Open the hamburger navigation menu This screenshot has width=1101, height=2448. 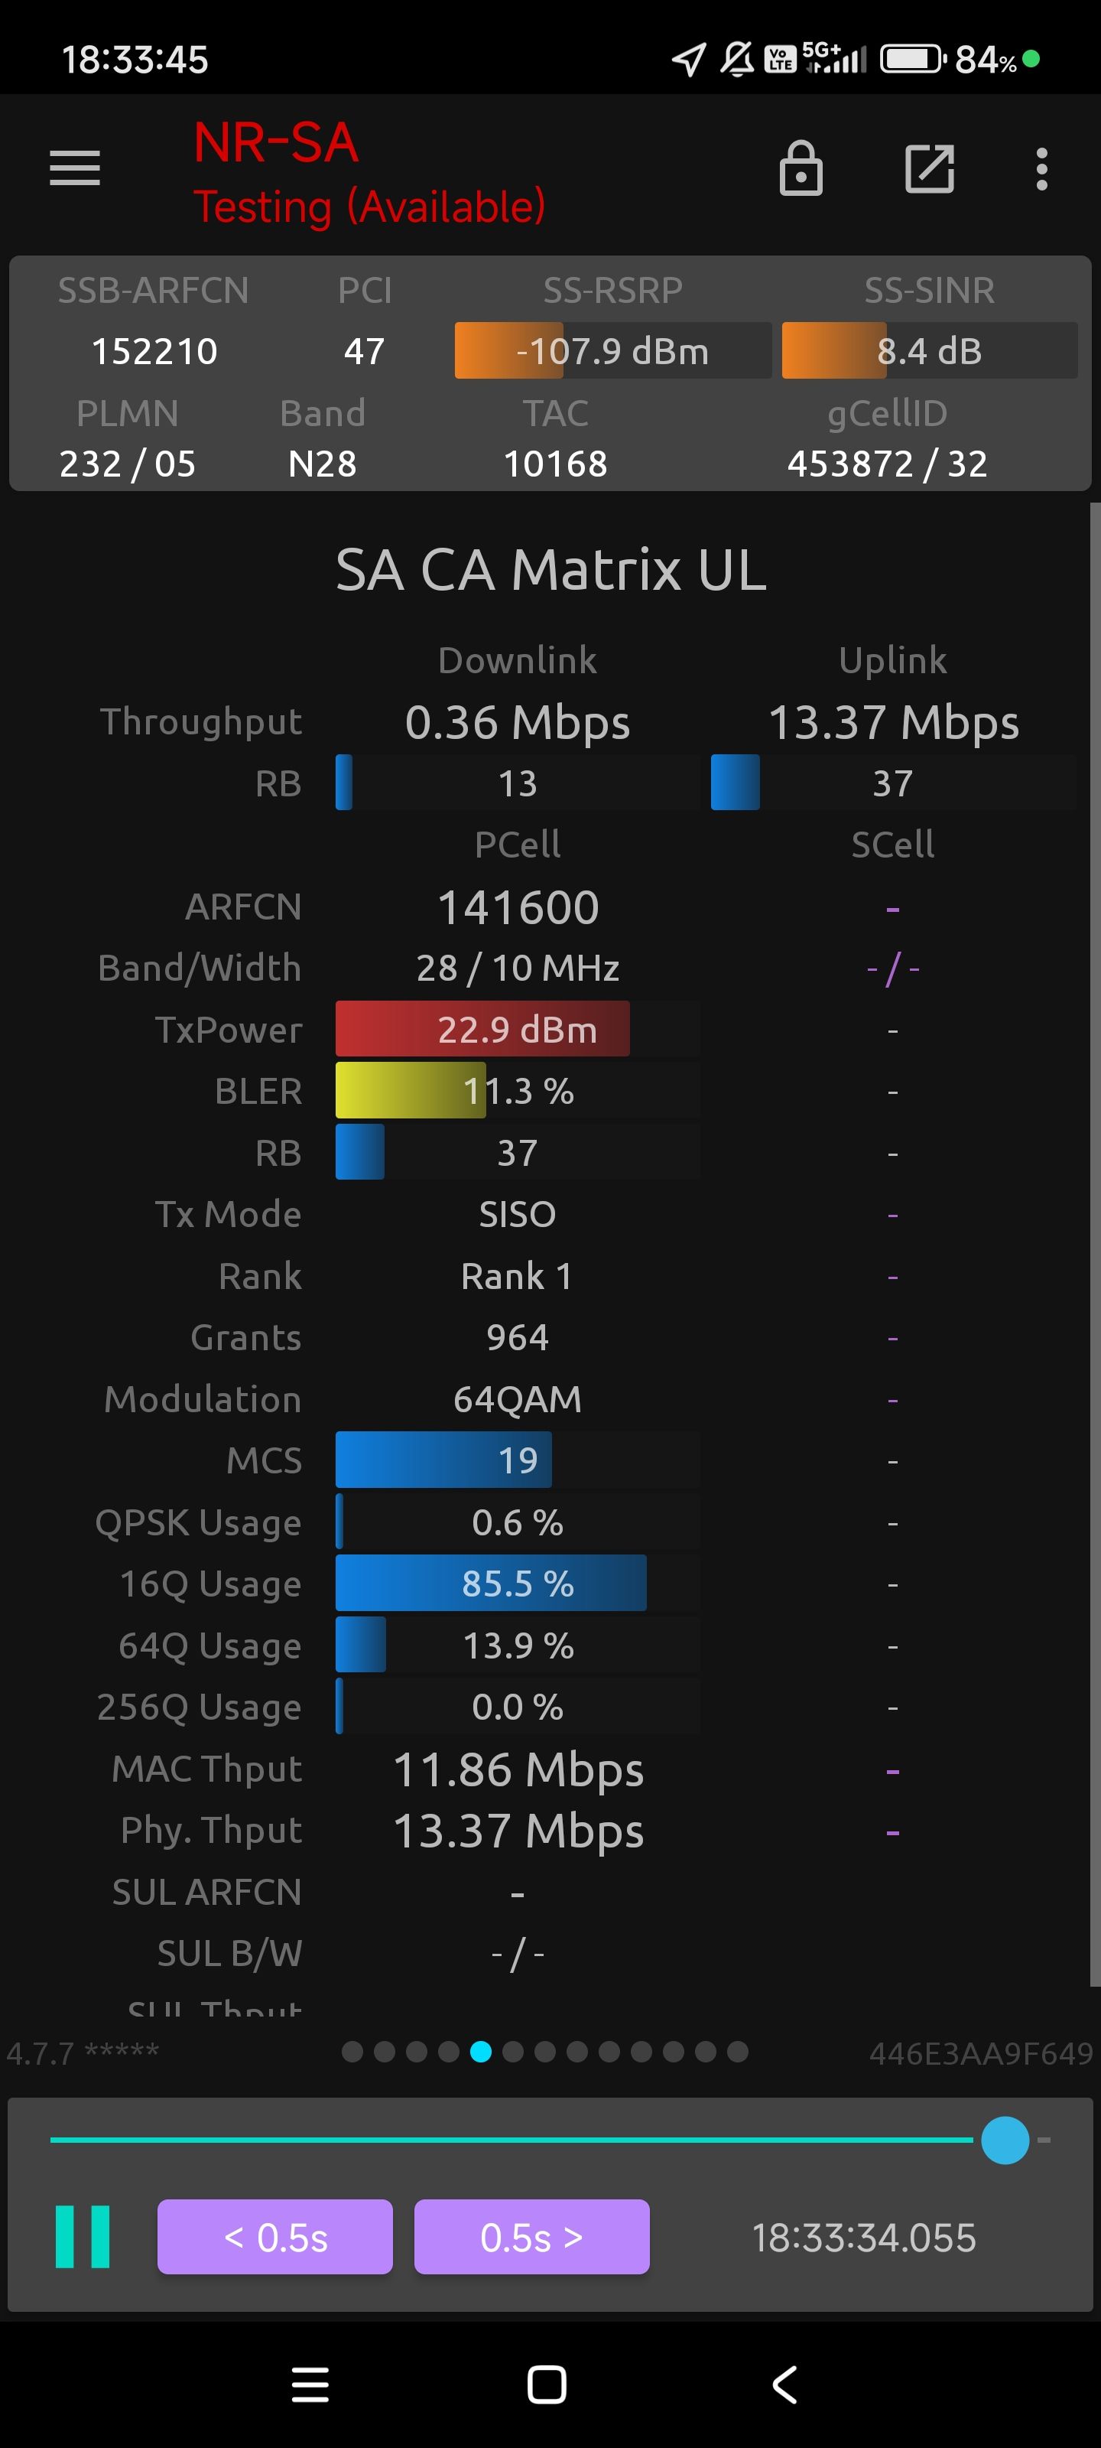click(75, 168)
